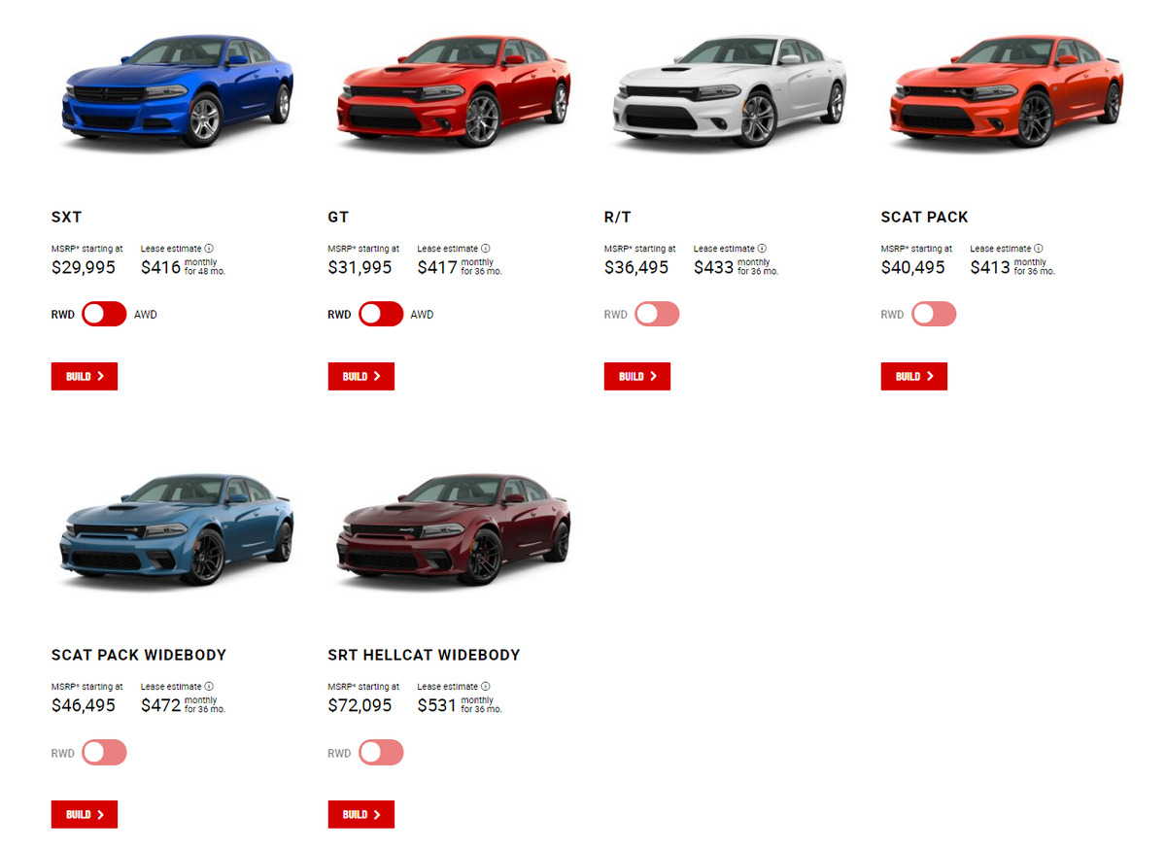Select the white R/T car image
Screen dimensions: 1166x849
[731, 89]
